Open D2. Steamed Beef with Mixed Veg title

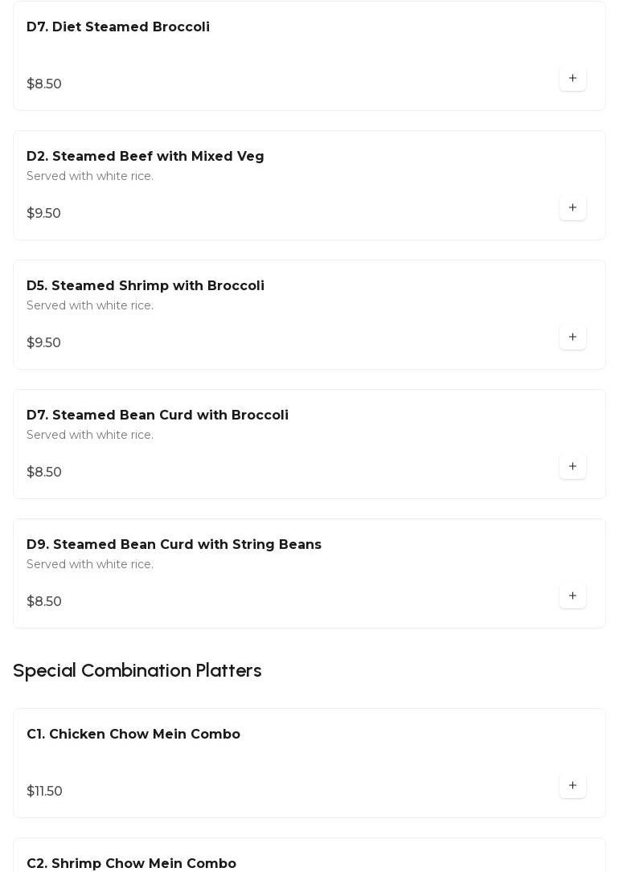[146, 157]
